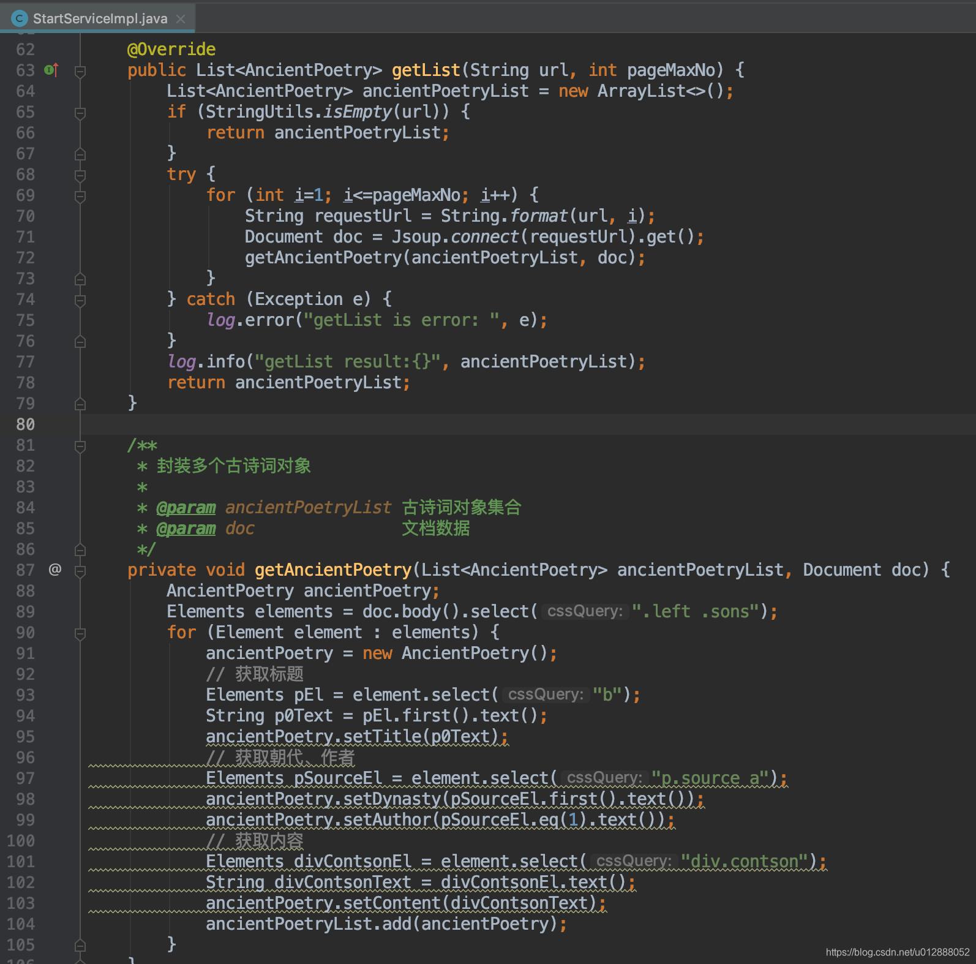
Task: Collapse the for loop fold at line 69
Action: (x=80, y=196)
